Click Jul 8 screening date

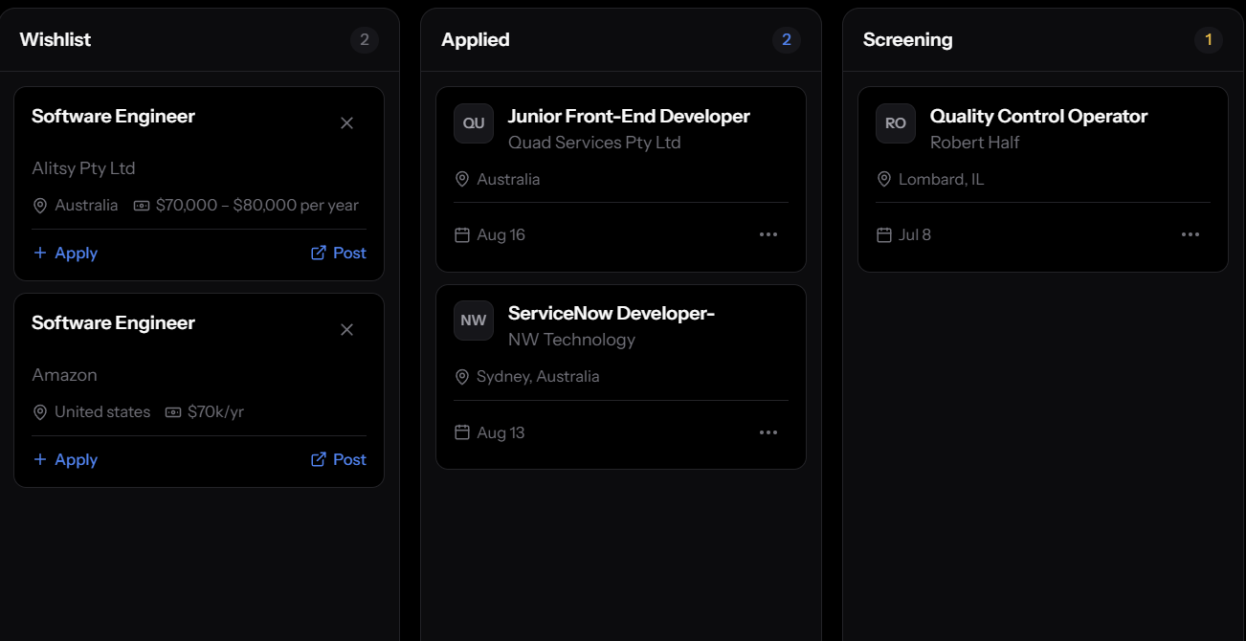click(915, 235)
